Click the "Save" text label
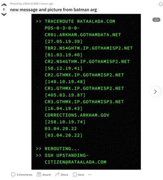 [81, 174]
